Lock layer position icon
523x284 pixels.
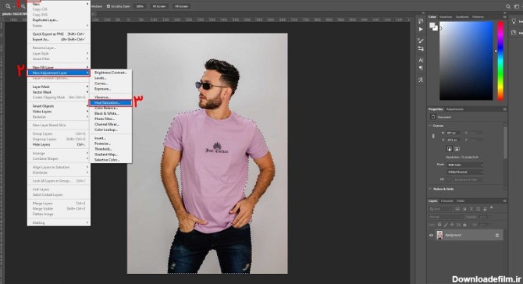click(452, 225)
